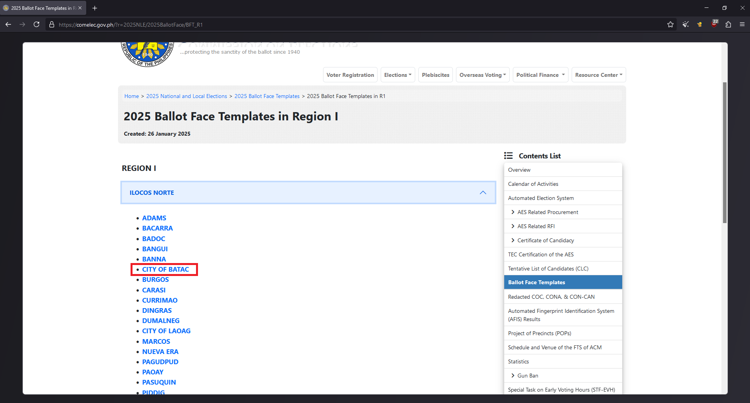Open the browser hamburger menu

point(742,24)
